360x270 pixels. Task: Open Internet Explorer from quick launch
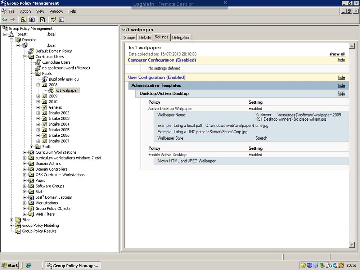28,265
